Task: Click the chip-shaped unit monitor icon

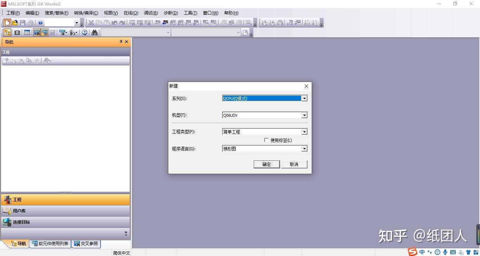Action: tap(17, 33)
